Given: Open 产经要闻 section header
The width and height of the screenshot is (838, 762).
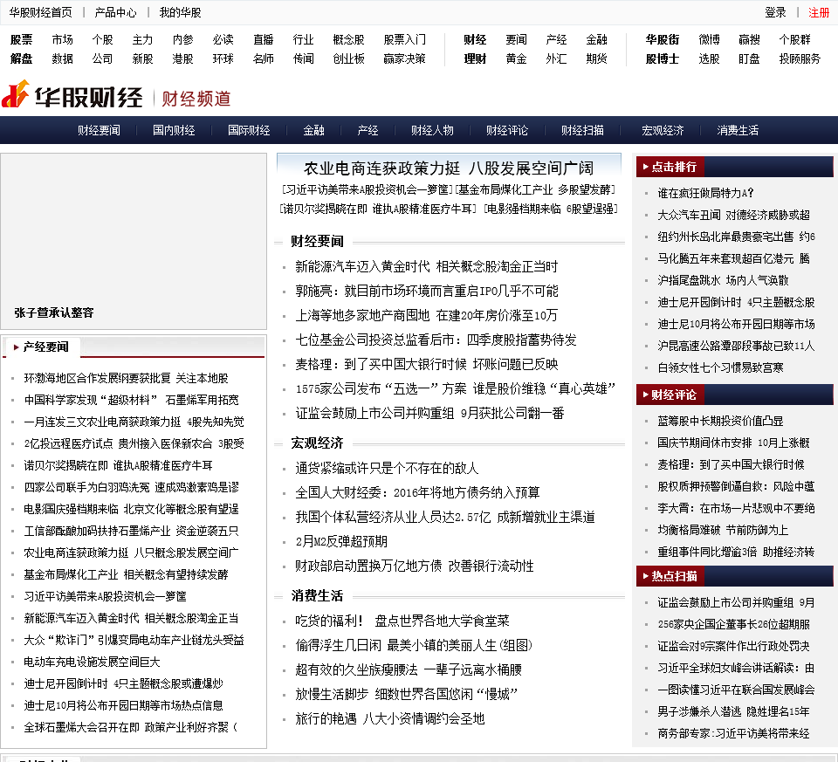Looking at the screenshot, I should tap(46, 347).
